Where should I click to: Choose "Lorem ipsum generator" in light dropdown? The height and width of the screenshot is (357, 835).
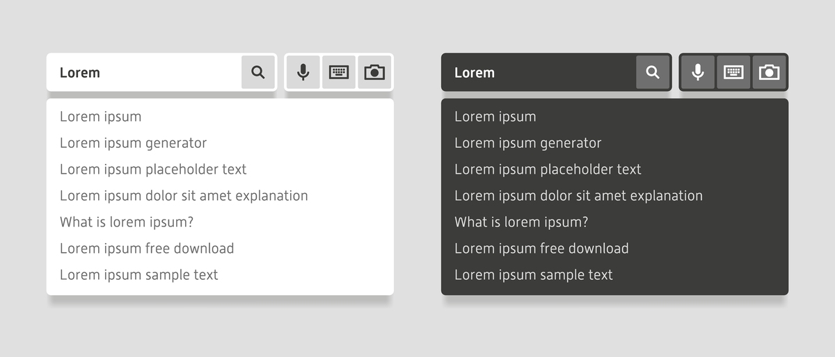point(134,143)
